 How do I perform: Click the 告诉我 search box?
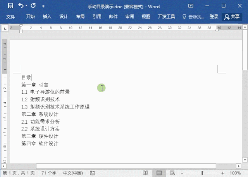193,17
